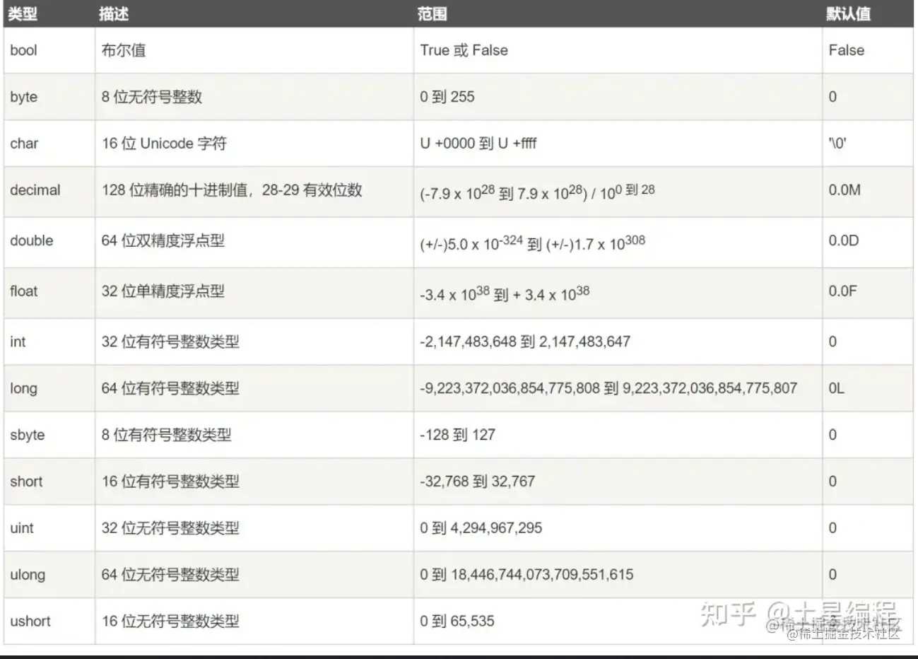Screen dimensions: 918x659
Task: Click the -2,147,483,648 到 2,147,483,647 range
Action: click(525, 342)
